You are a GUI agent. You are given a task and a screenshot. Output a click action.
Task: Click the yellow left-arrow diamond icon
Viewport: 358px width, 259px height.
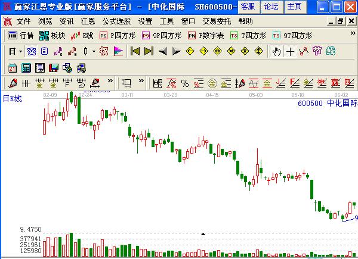[190, 51]
